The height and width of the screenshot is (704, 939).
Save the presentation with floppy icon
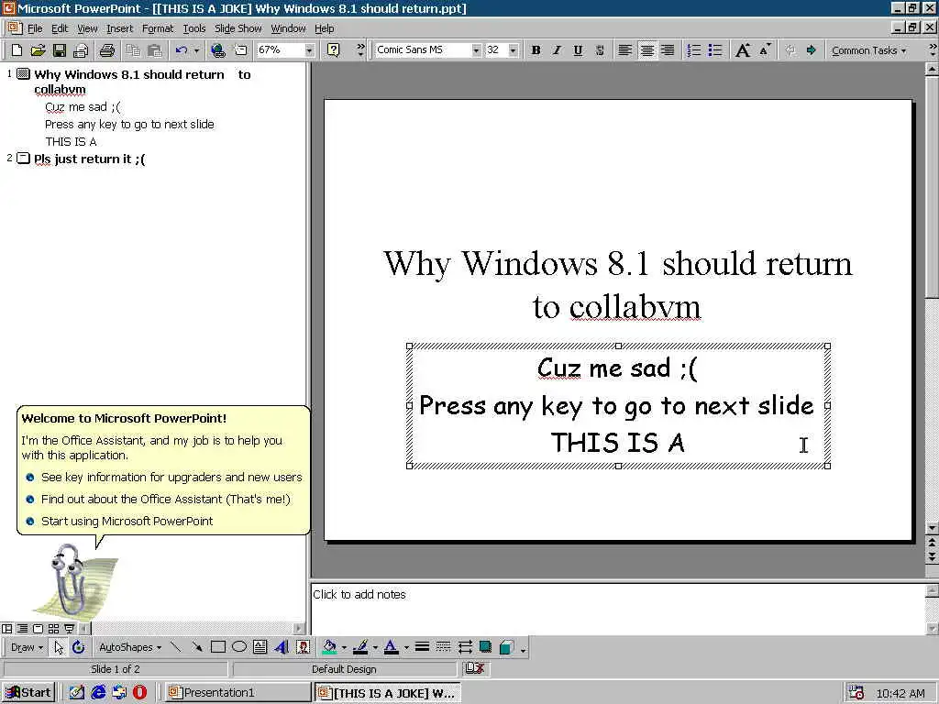pos(60,50)
